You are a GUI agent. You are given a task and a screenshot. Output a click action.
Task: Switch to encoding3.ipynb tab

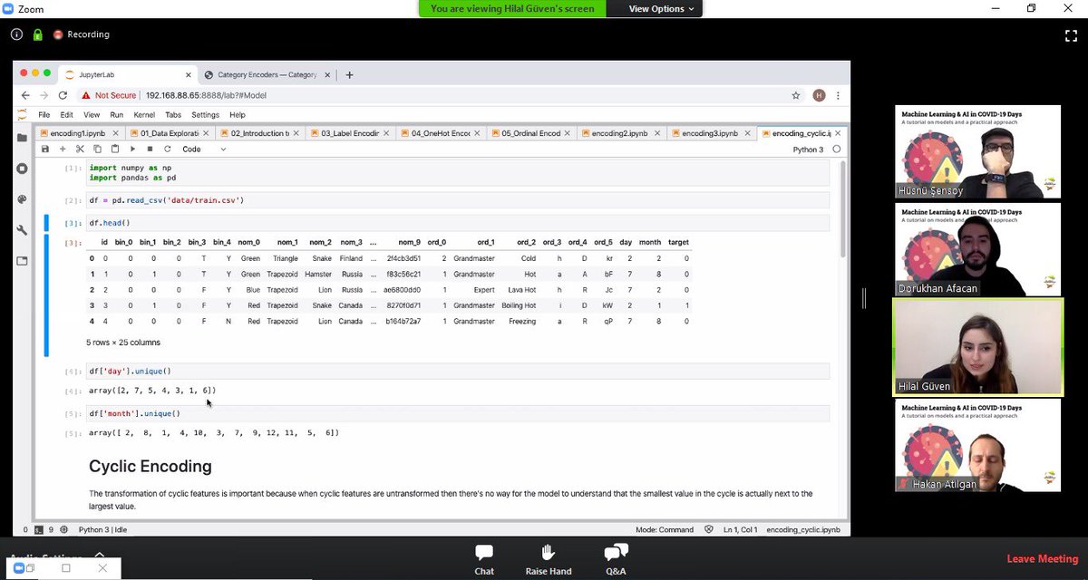[x=711, y=133]
